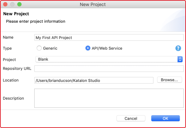Click inside the Description text area
The image size is (186, 128).
[x=109, y=98]
